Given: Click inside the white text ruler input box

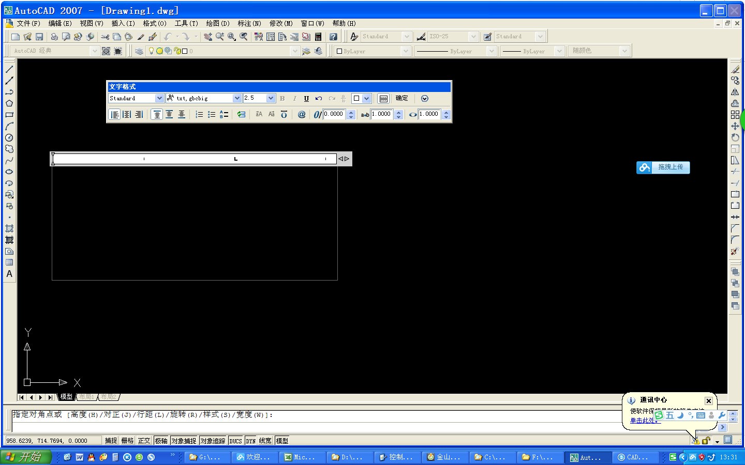Looking at the screenshot, I should tap(195, 159).
